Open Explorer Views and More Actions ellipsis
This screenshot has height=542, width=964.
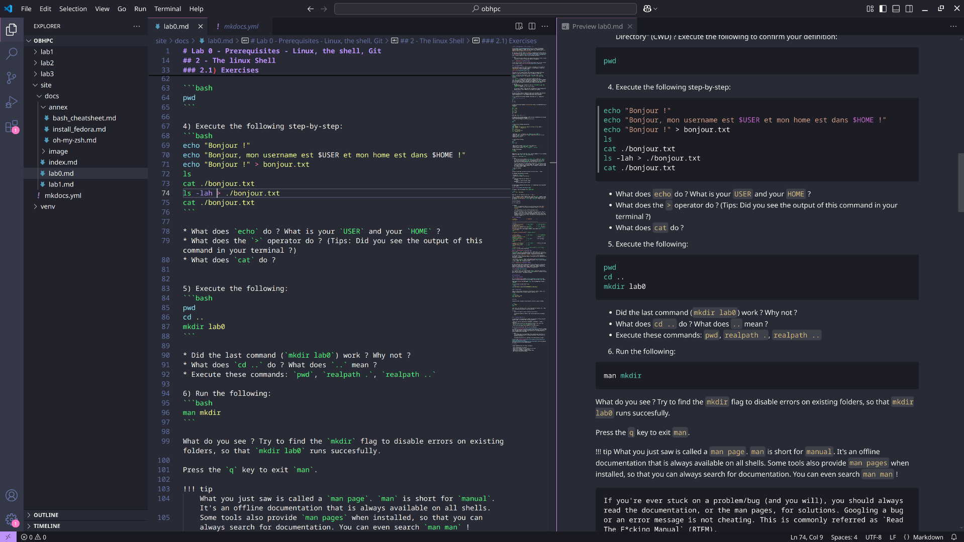click(137, 26)
